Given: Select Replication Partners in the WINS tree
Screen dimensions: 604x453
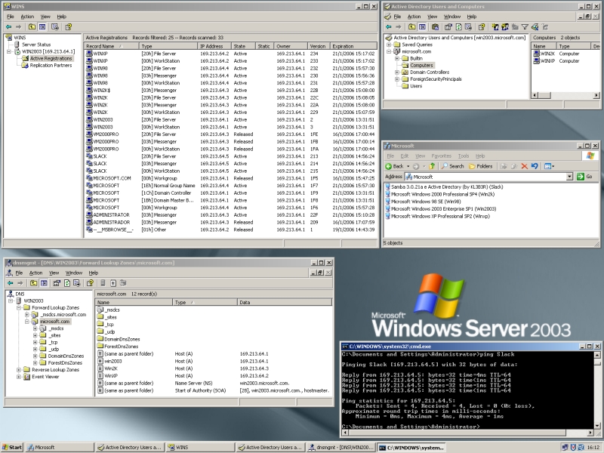Looking at the screenshot, I should click(x=51, y=66).
